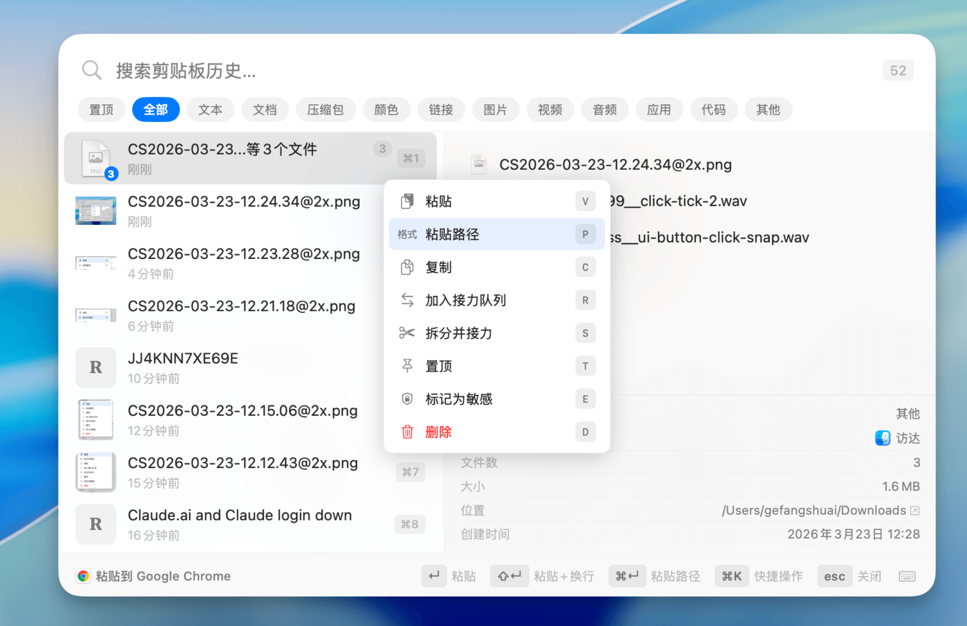Viewport: 967px width, 626px height.
Task: Click the R icon beside JJ4KNN7XE69E
Action: click(x=96, y=367)
